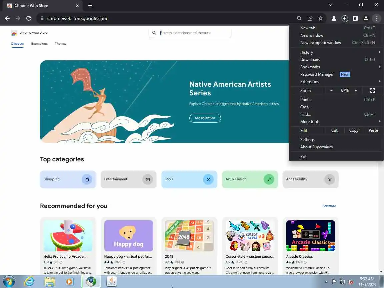The height and width of the screenshot is (288, 384).
Task: Open Windows Explorer folder in taskbar
Action: coord(50,281)
